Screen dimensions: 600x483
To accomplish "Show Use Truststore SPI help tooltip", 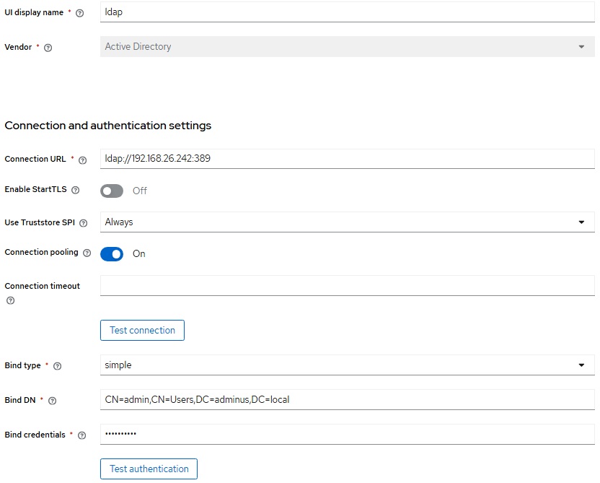I will 84,223.
